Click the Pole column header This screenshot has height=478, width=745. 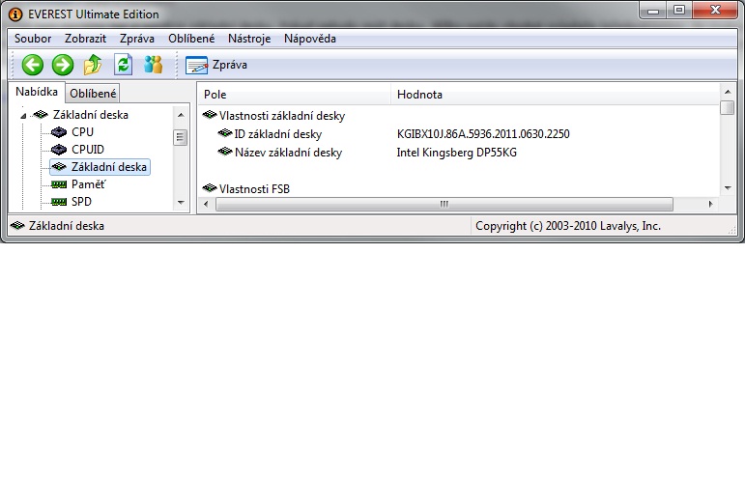(295, 94)
